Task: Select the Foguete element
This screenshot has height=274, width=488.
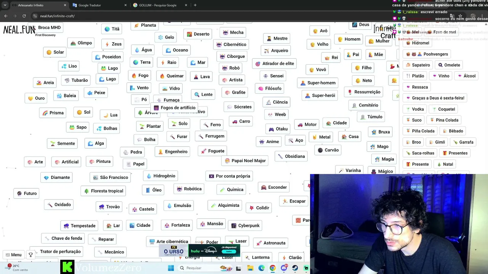Action: (x=213, y=151)
